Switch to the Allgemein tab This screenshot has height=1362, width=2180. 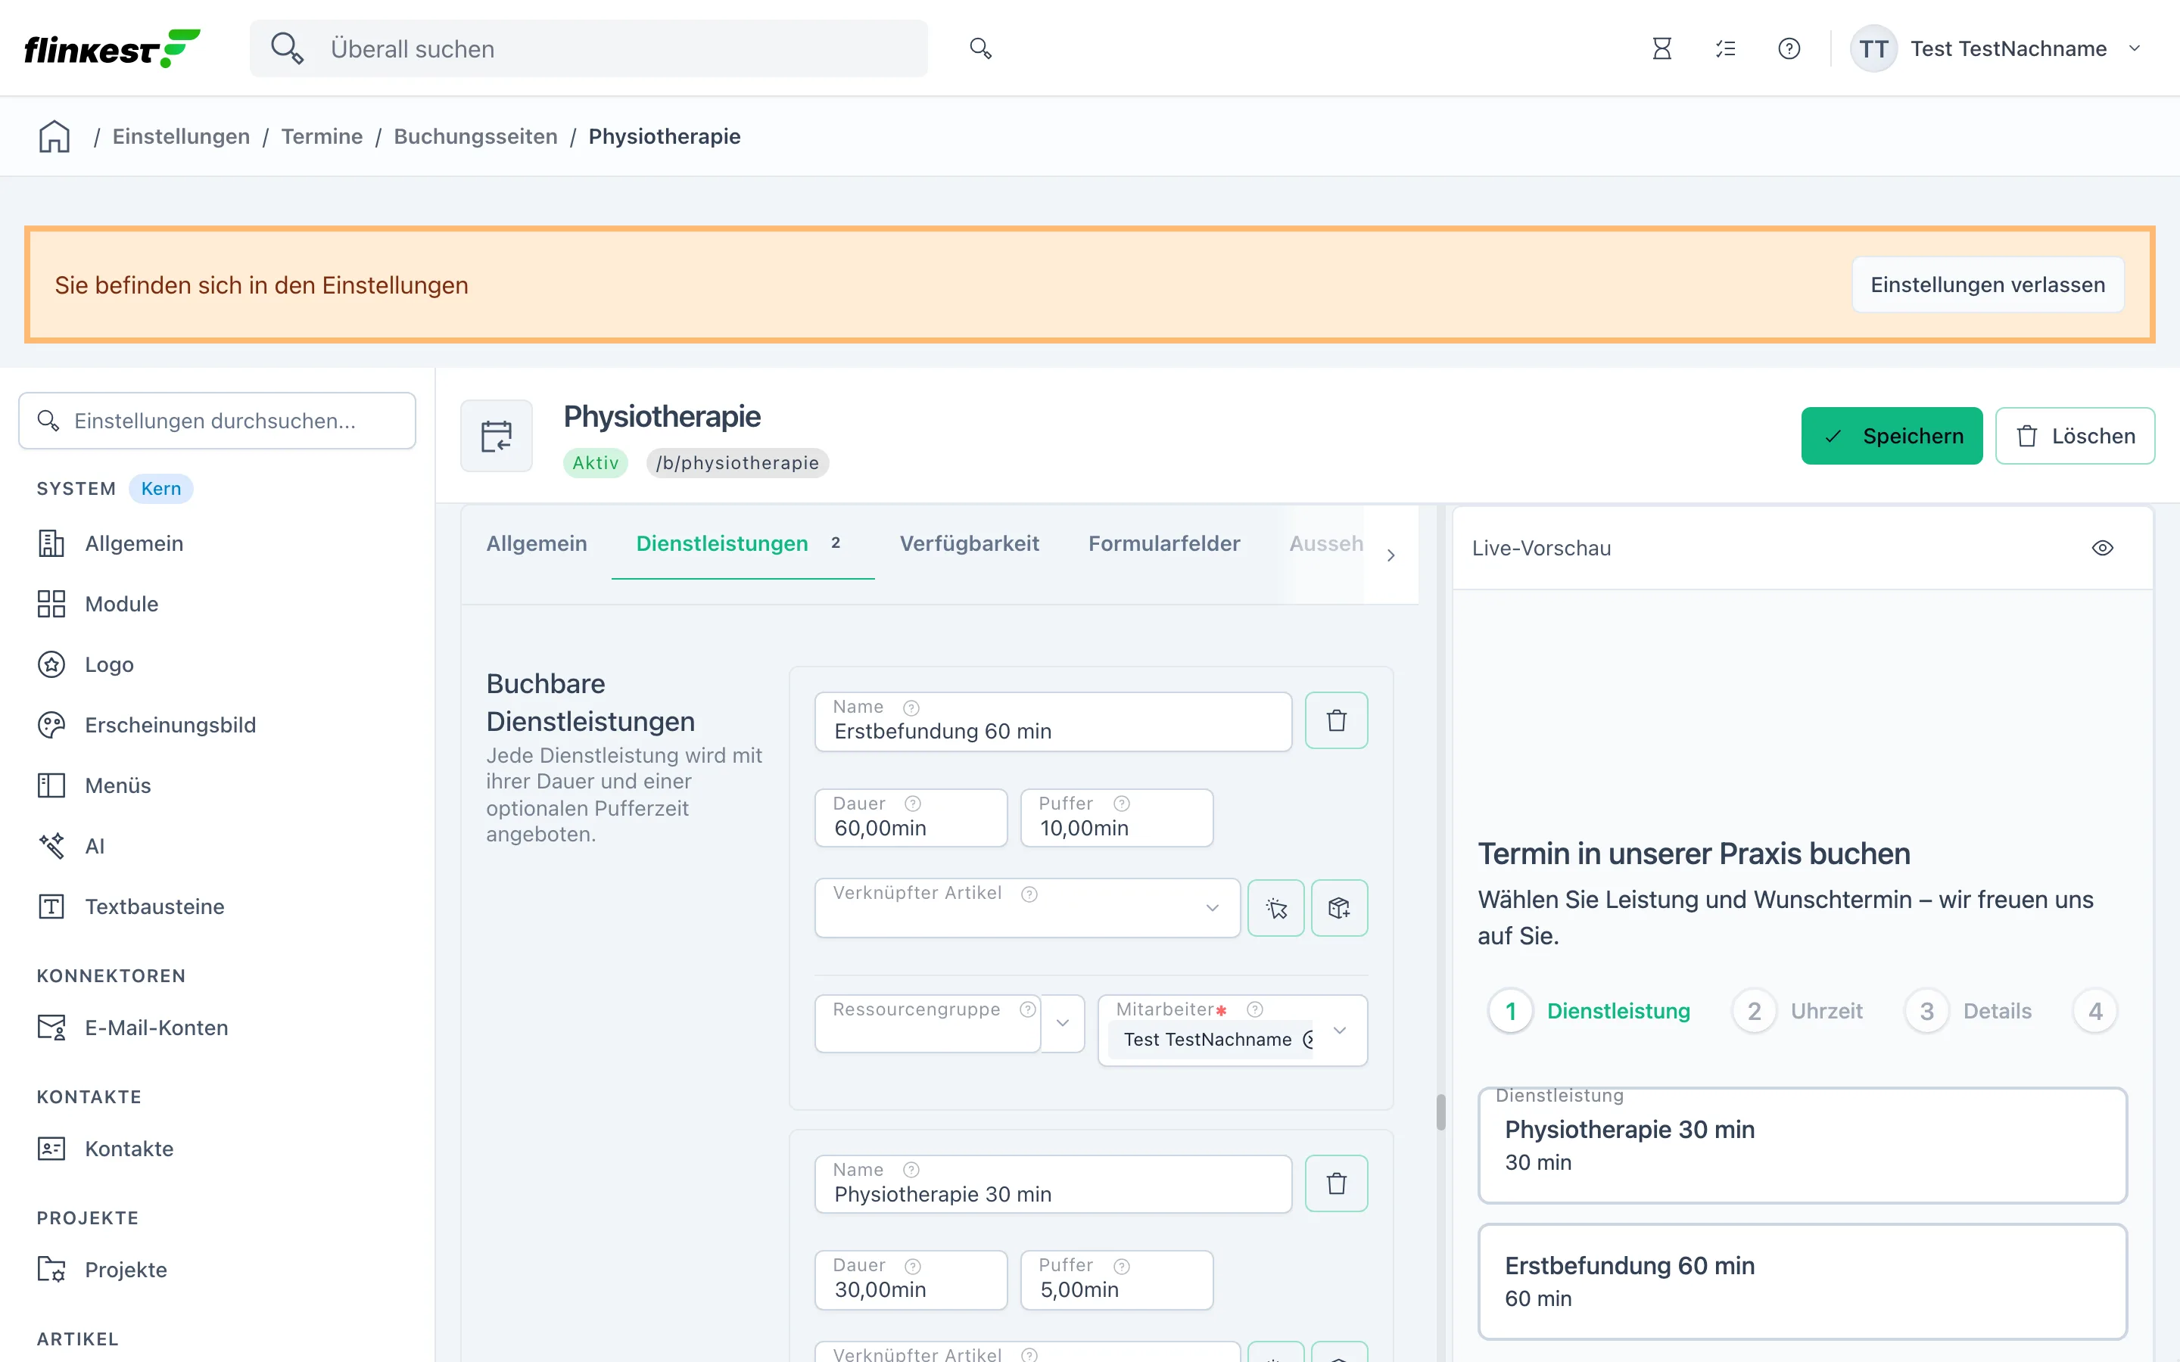pos(537,543)
